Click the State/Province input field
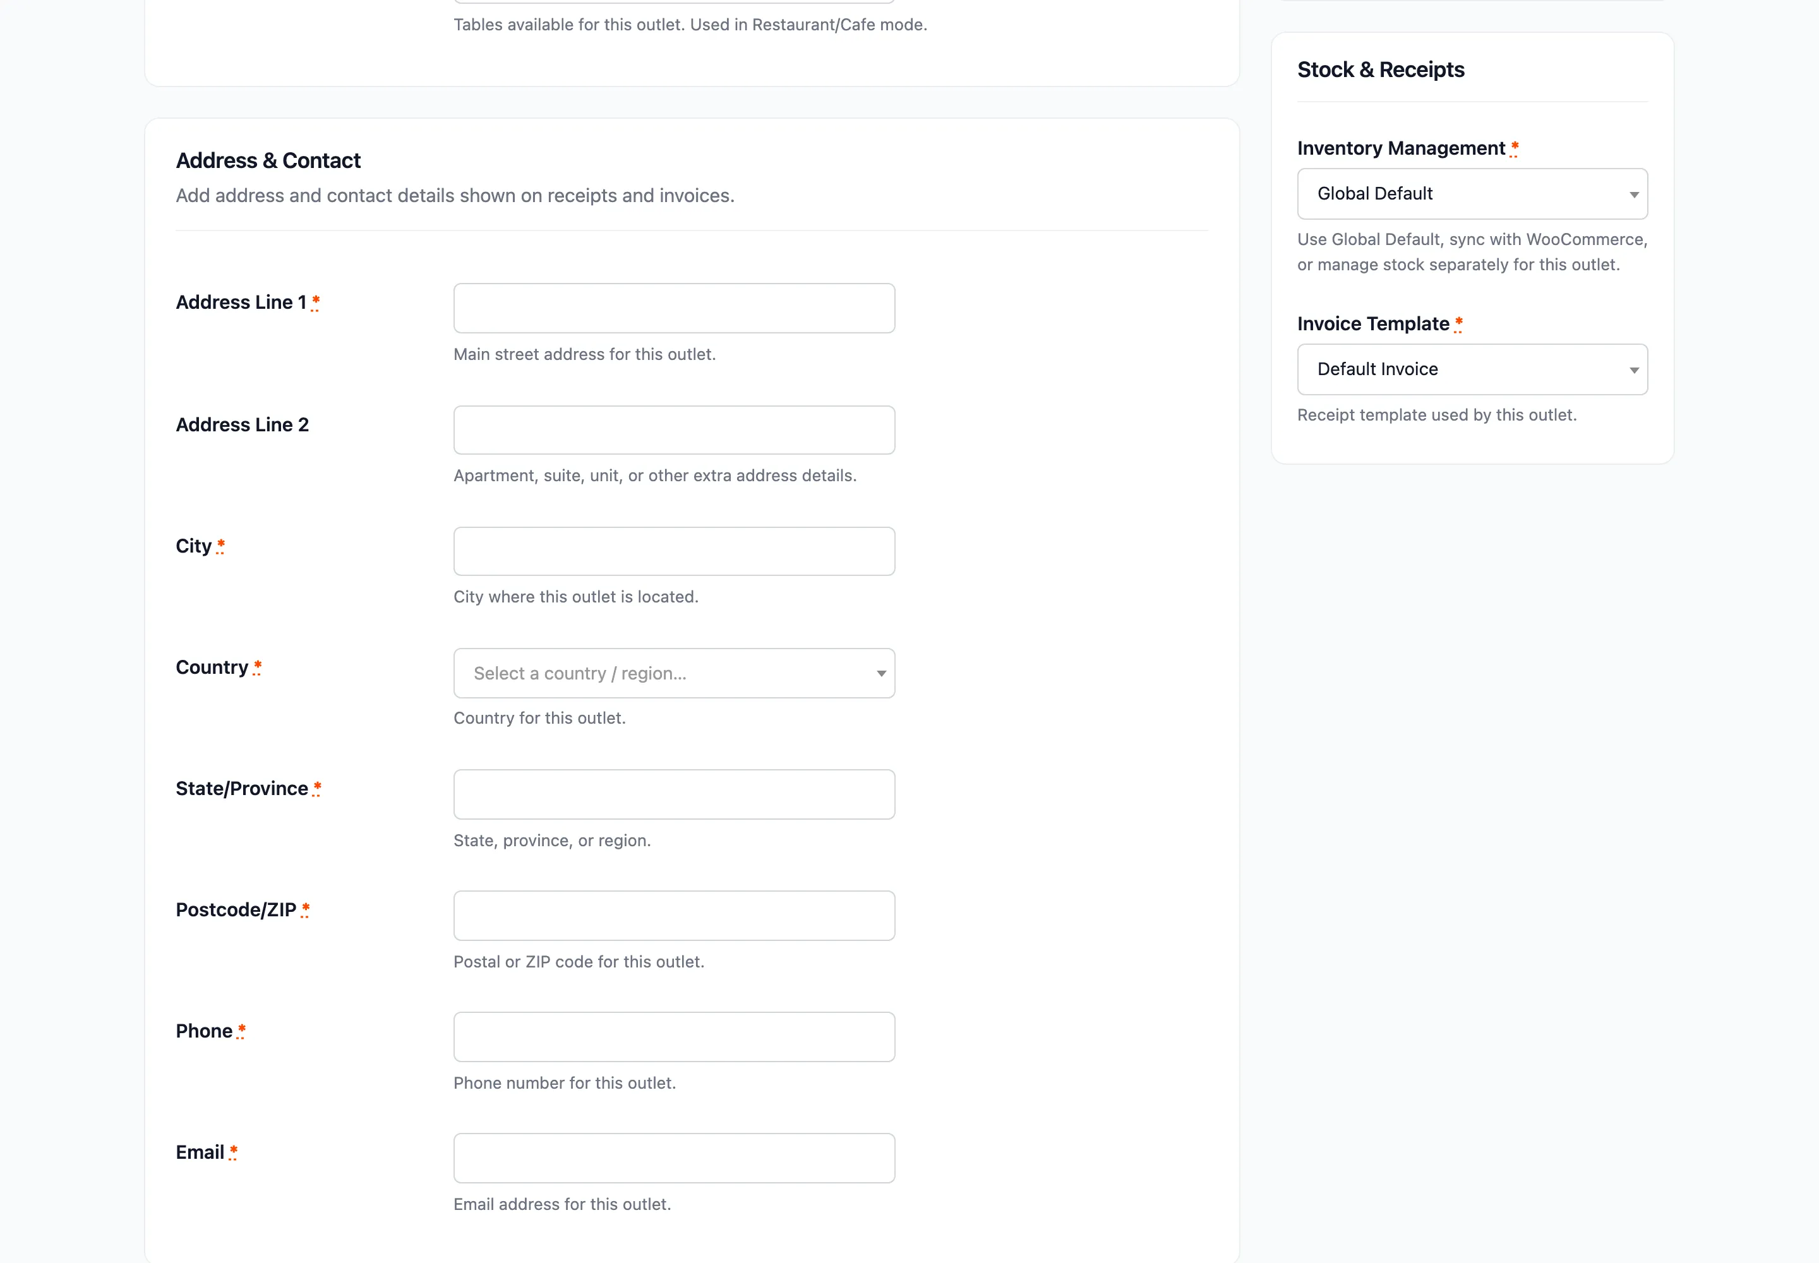Image resolution: width=1819 pixels, height=1263 pixels. [674, 794]
